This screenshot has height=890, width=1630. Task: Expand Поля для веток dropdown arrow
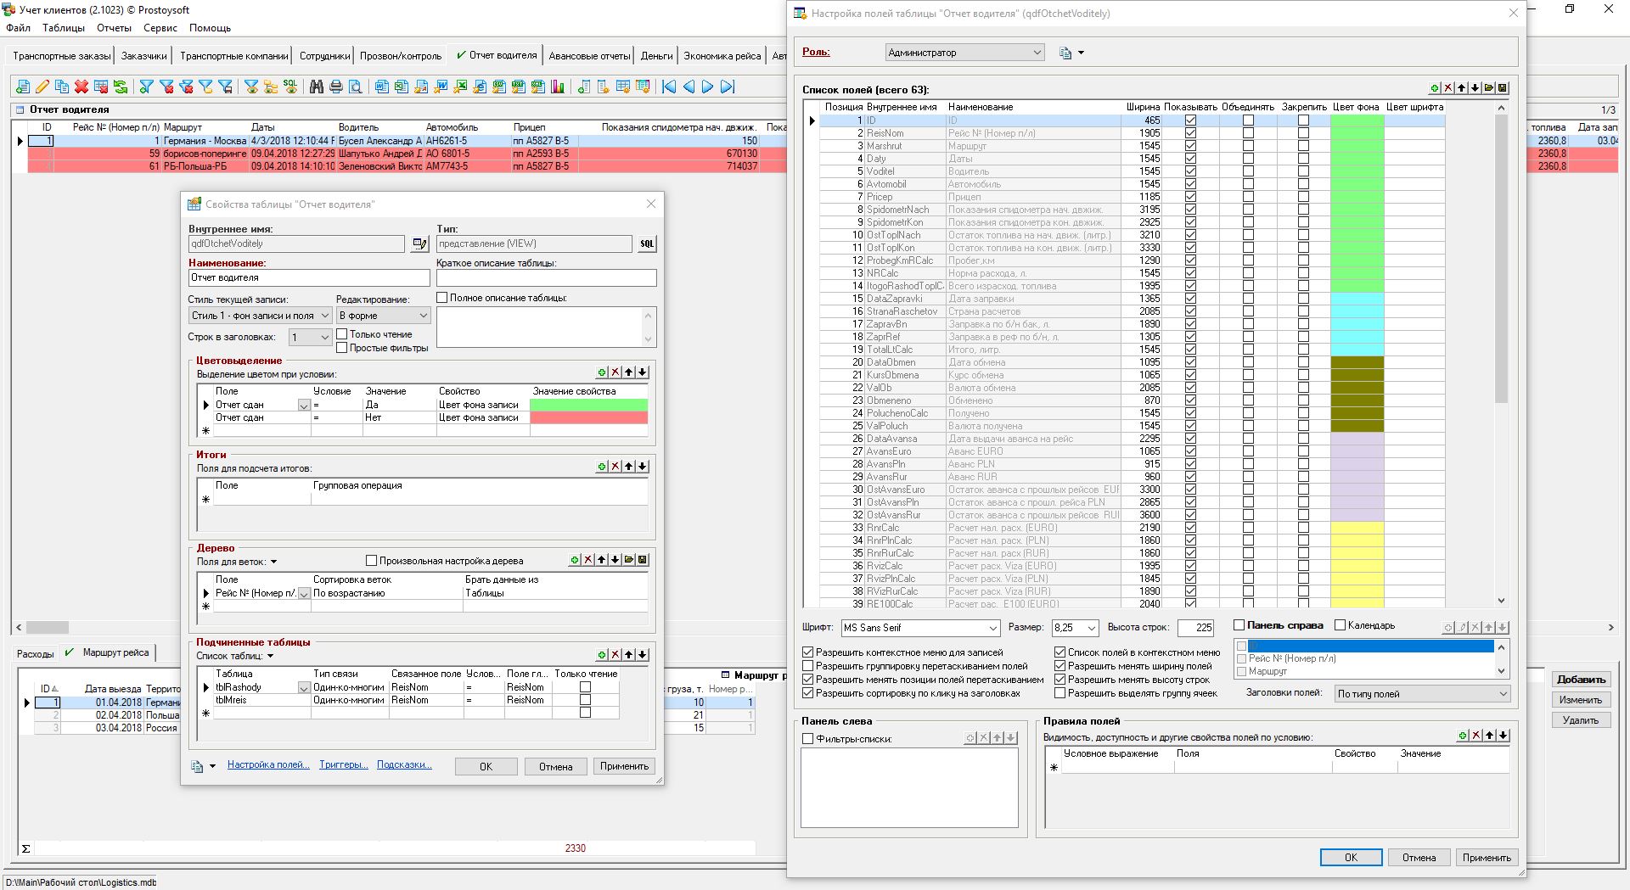click(273, 562)
